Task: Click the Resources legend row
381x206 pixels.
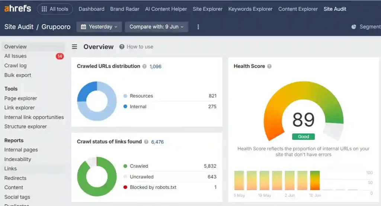Action: [170, 96]
